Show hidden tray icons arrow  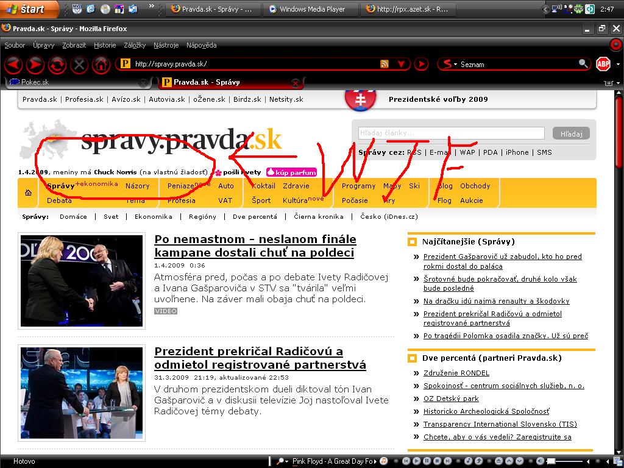coord(547,9)
